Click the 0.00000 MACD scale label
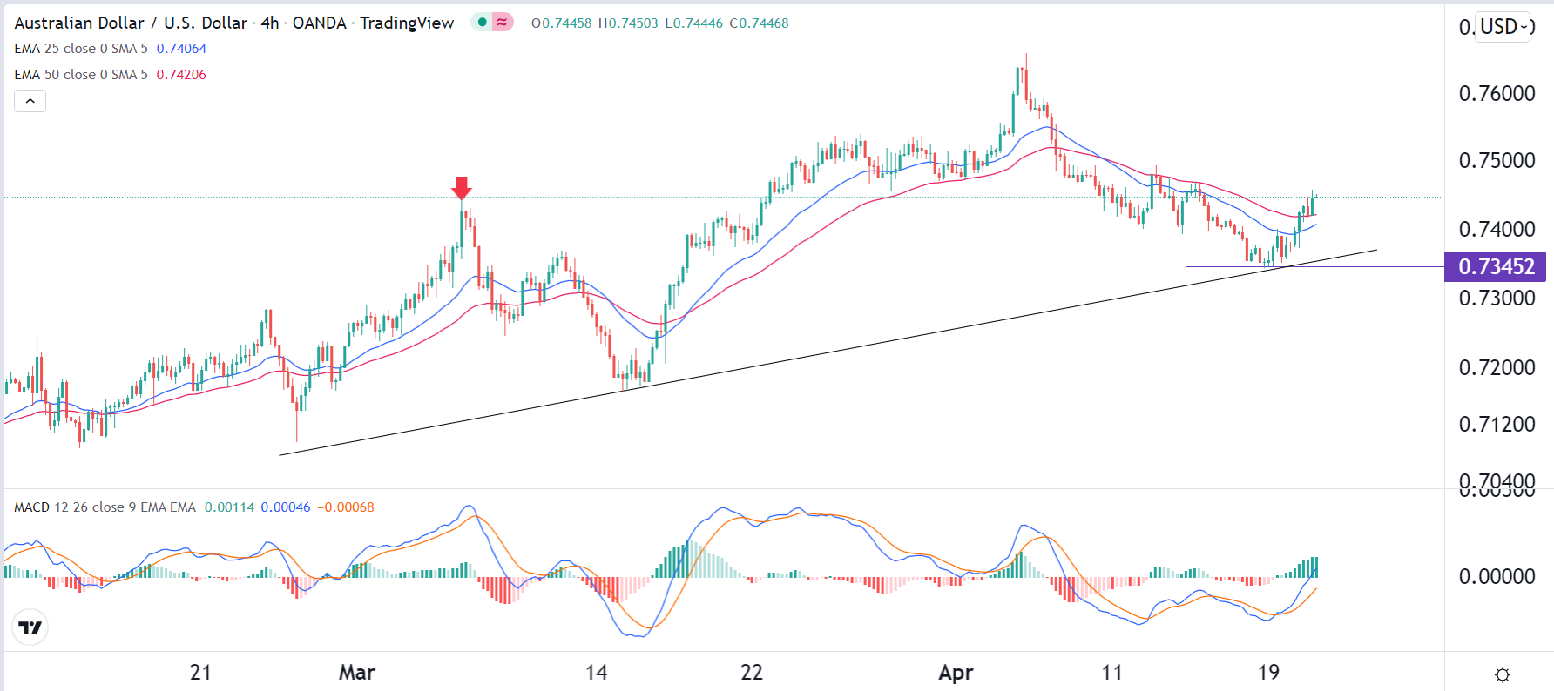 tap(1497, 576)
